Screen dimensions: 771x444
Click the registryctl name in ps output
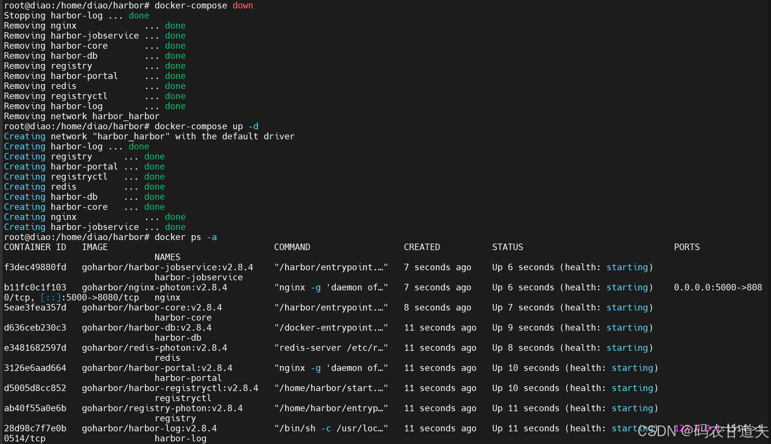click(x=183, y=398)
